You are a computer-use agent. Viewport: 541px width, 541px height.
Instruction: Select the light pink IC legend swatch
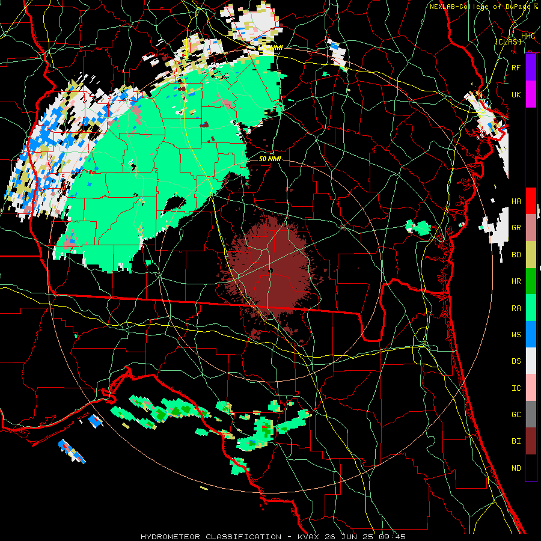coord(531,388)
